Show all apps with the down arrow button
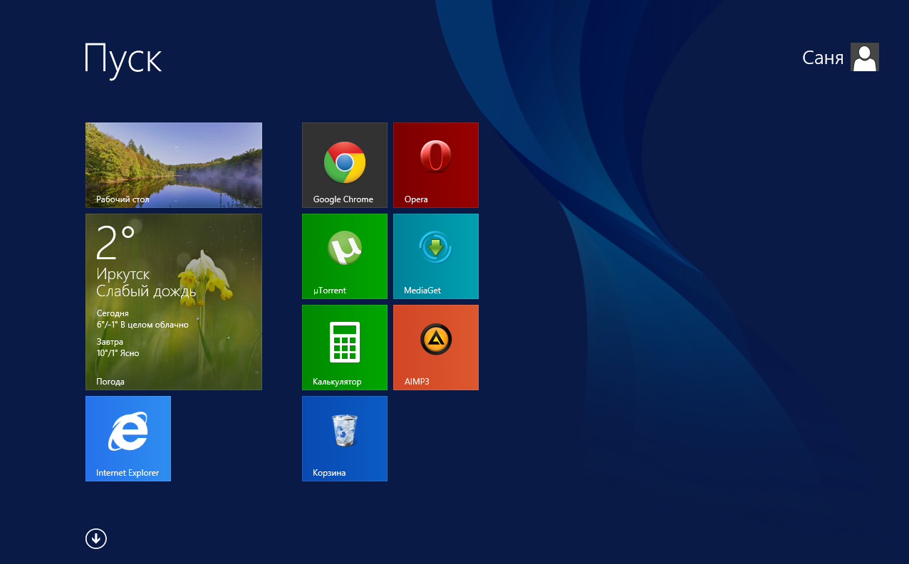Viewport: 909px width, 564px height. point(96,539)
